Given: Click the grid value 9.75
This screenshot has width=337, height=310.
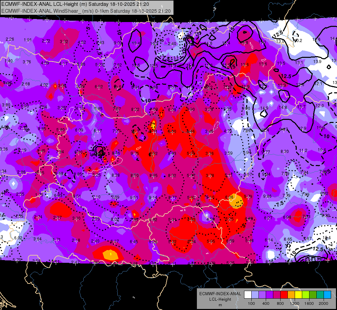Looking at the screenshot, I should [135, 153].
